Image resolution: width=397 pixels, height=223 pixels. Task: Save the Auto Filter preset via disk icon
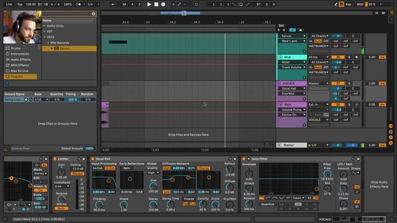click(x=359, y=159)
